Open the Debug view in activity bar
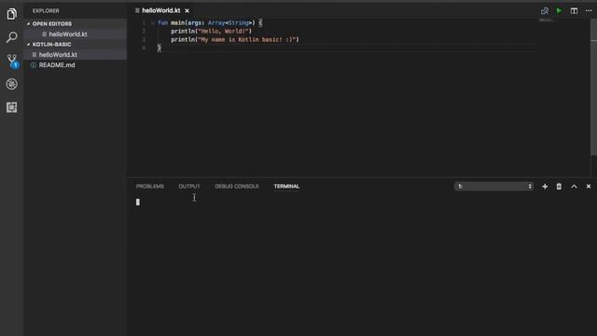The height and width of the screenshot is (336, 597). pyautogui.click(x=11, y=84)
